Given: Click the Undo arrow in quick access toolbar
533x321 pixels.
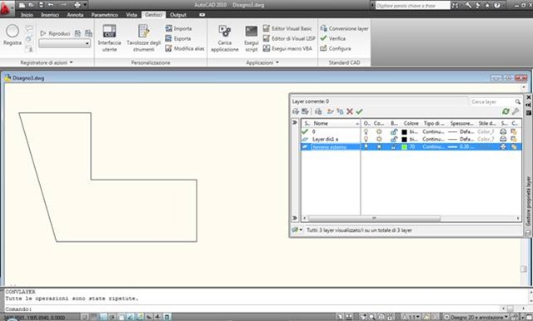Looking at the screenshot, I should (51, 5).
